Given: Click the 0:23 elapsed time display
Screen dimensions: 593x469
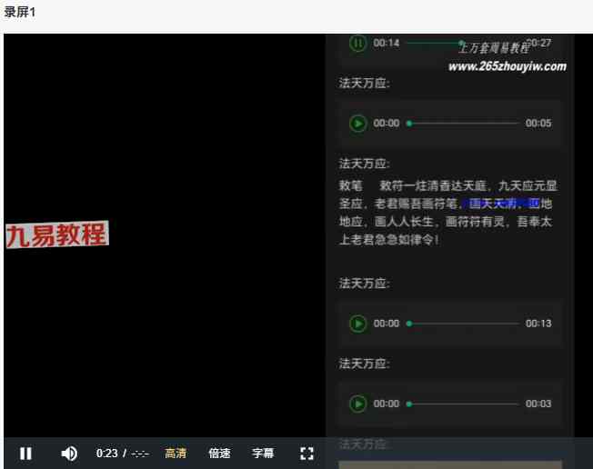Looking at the screenshot, I should click(106, 453).
